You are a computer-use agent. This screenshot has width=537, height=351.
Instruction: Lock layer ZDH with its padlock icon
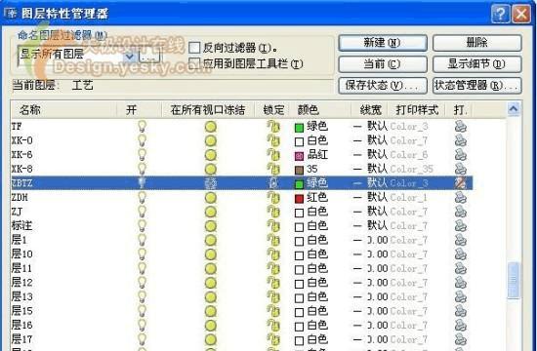point(273,197)
